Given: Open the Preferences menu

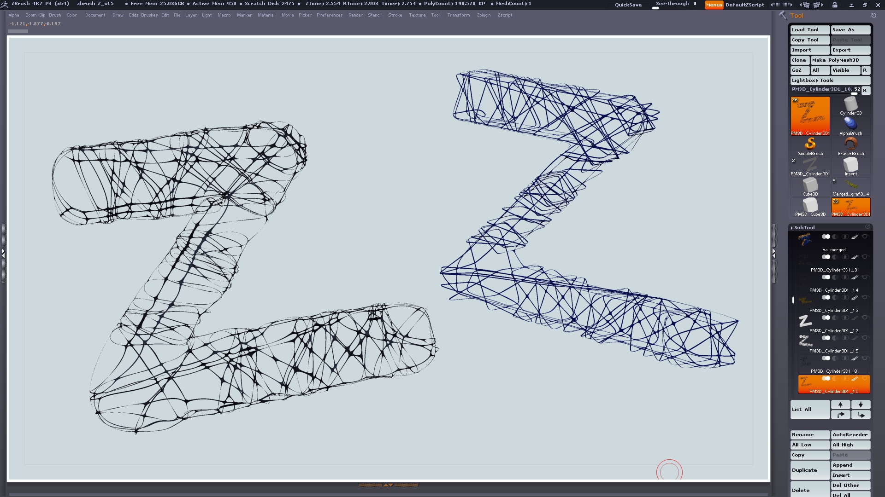Looking at the screenshot, I should (x=329, y=15).
